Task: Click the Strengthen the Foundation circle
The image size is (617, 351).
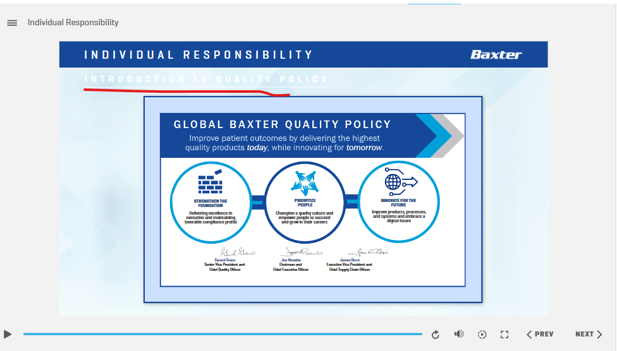Action: (211, 202)
